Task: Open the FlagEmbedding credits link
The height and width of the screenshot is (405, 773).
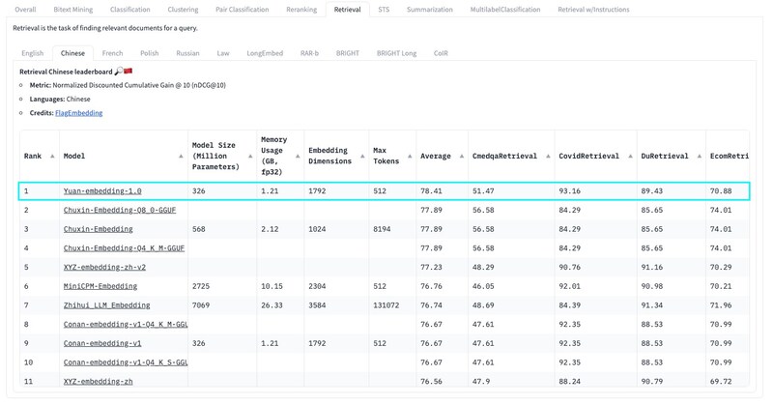Action: tap(78, 113)
